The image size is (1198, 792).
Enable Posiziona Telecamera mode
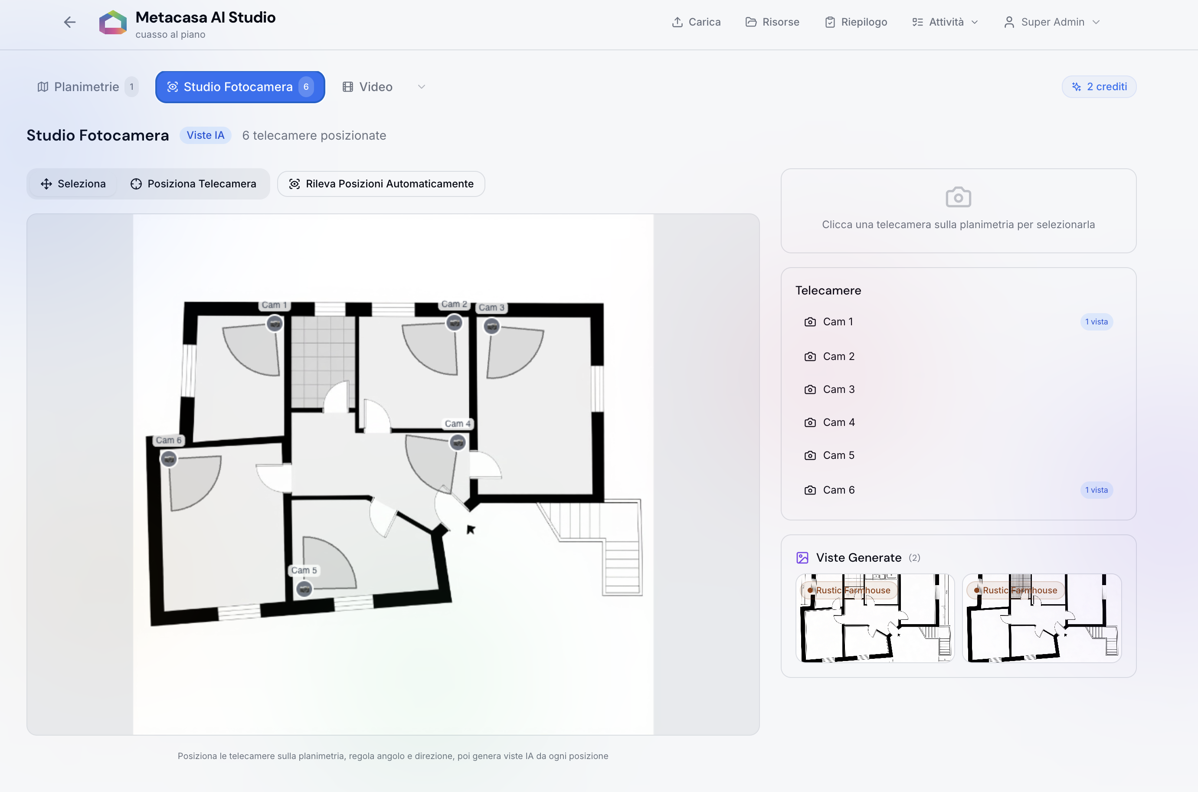point(193,183)
